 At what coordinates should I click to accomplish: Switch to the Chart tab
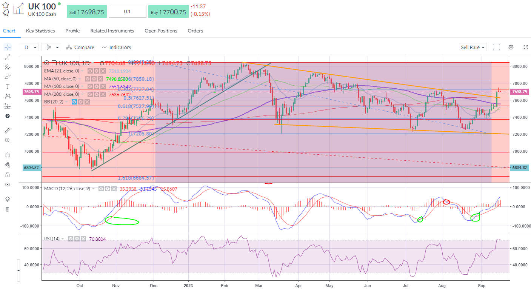9,31
